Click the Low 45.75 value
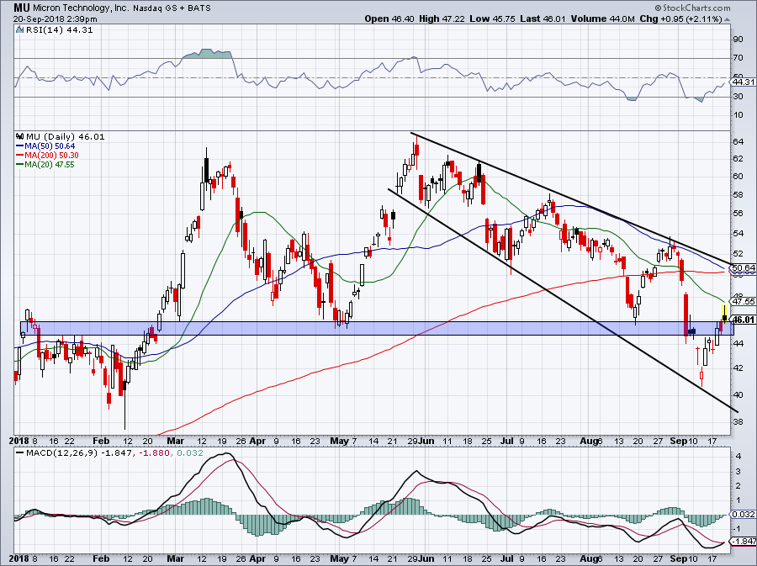The height and width of the screenshot is (566, 757). 492,19
